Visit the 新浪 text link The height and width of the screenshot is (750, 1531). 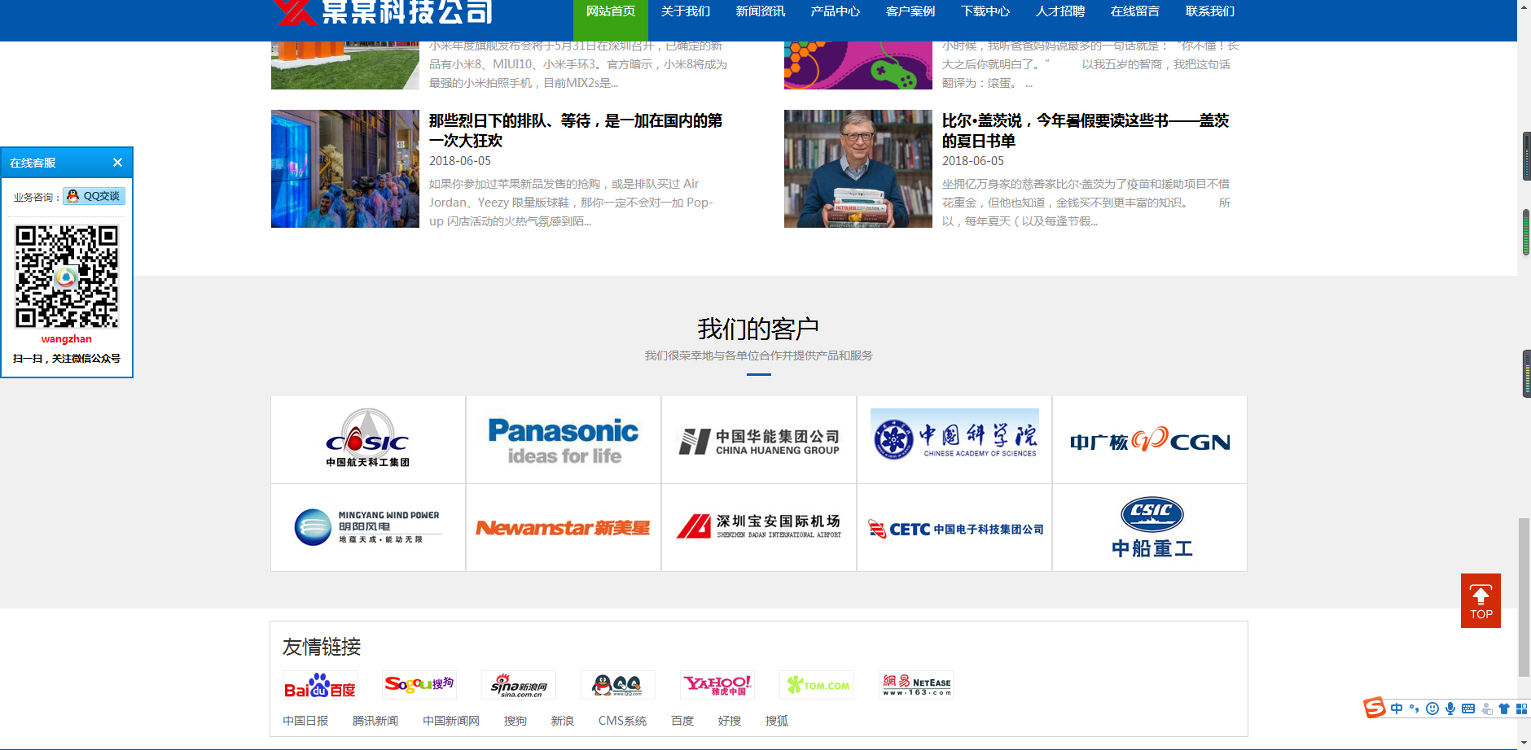(x=563, y=721)
